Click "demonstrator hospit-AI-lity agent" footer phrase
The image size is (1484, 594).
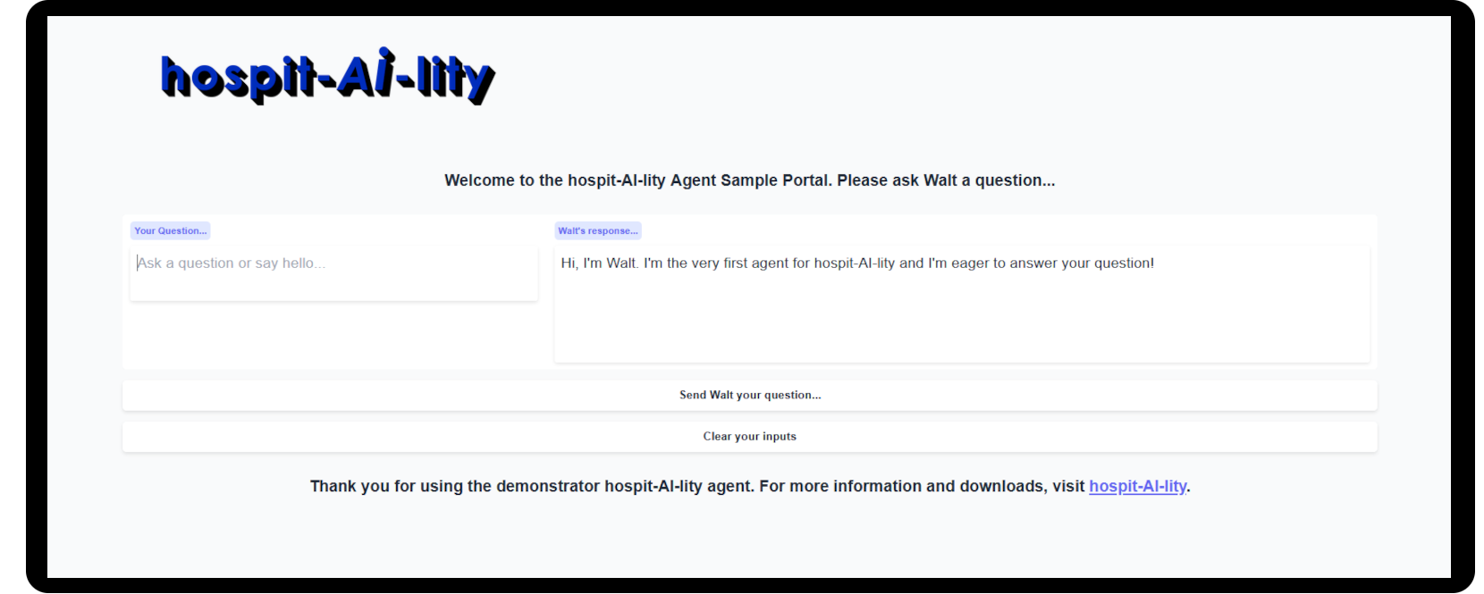[x=625, y=486]
